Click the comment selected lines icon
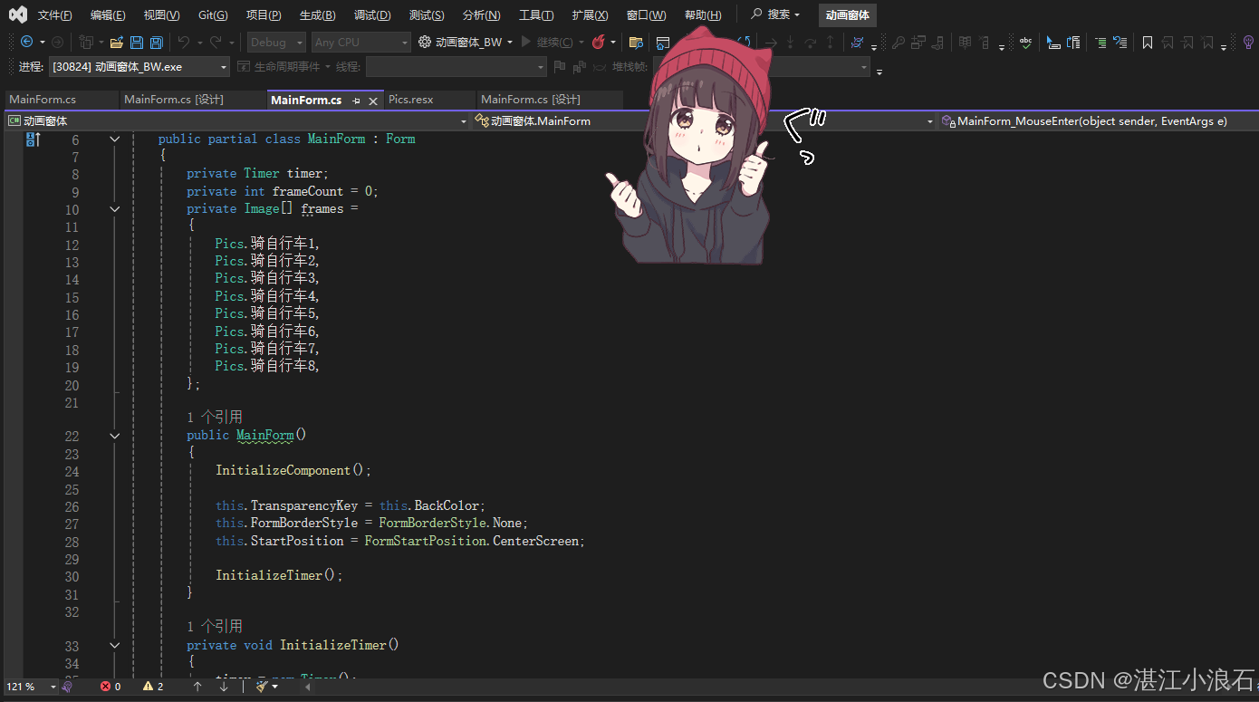Viewport: 1259px width, 702px height. click(x=1100, y=42)
